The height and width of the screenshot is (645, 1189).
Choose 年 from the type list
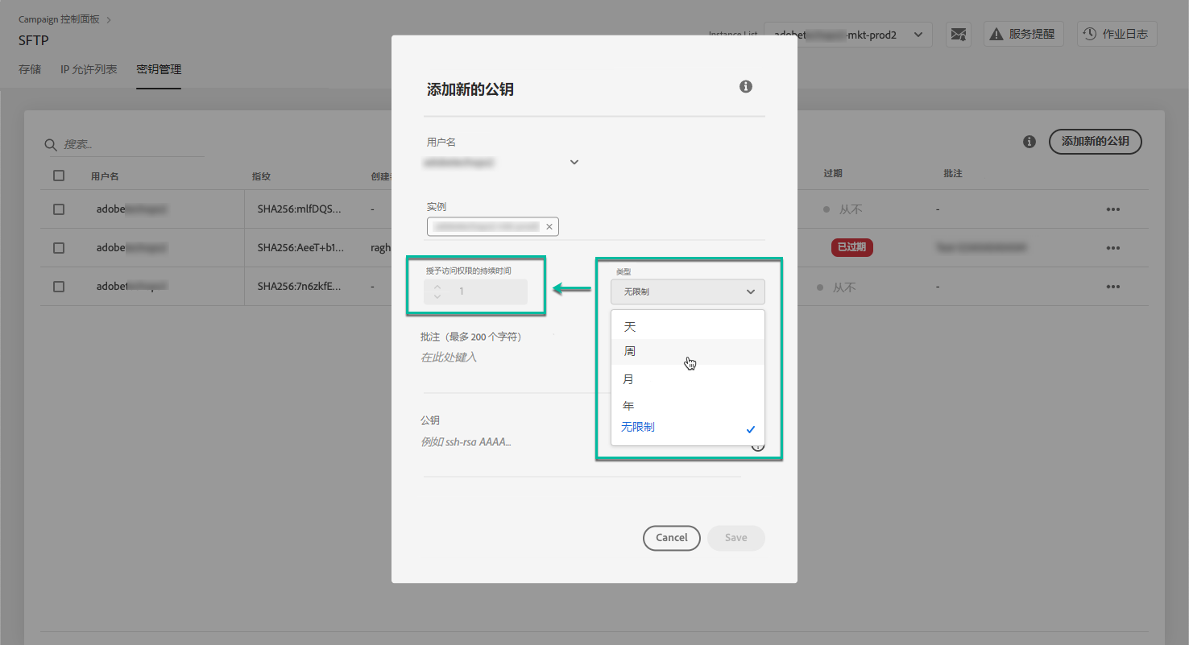pos(688,405)
